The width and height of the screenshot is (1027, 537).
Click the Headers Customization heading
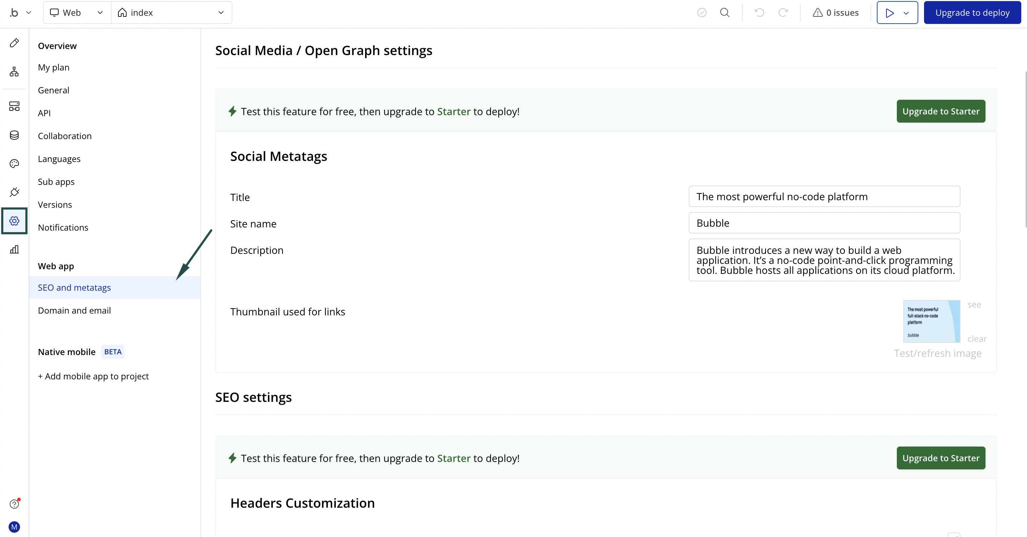(302, 503)
